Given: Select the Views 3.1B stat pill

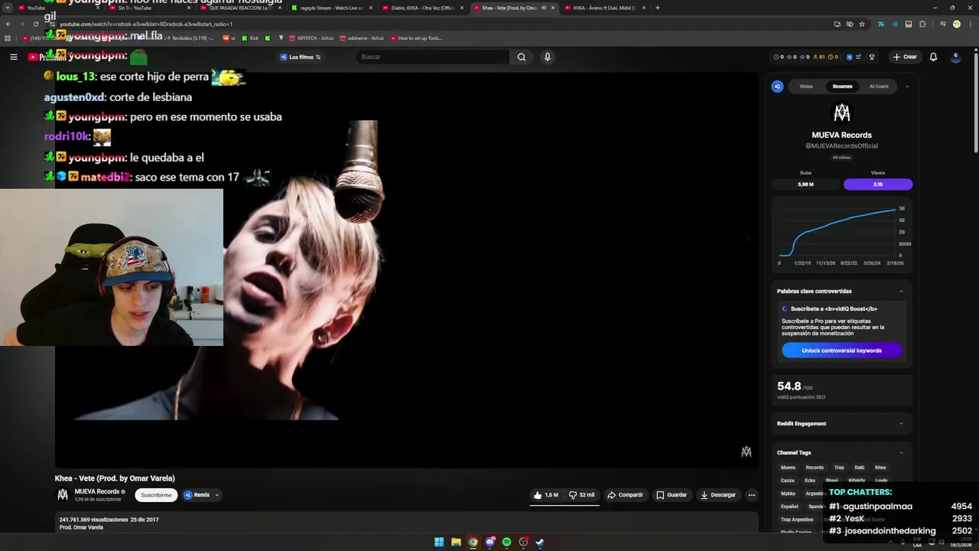Looking at the screenshot, I should click(878, 184).
